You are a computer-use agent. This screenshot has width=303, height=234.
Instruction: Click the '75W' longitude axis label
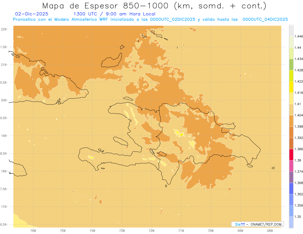click(63, 230)
